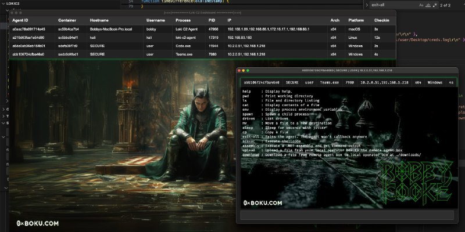
Task: Click PID 47956 in the dashboard
Action: 213,30
